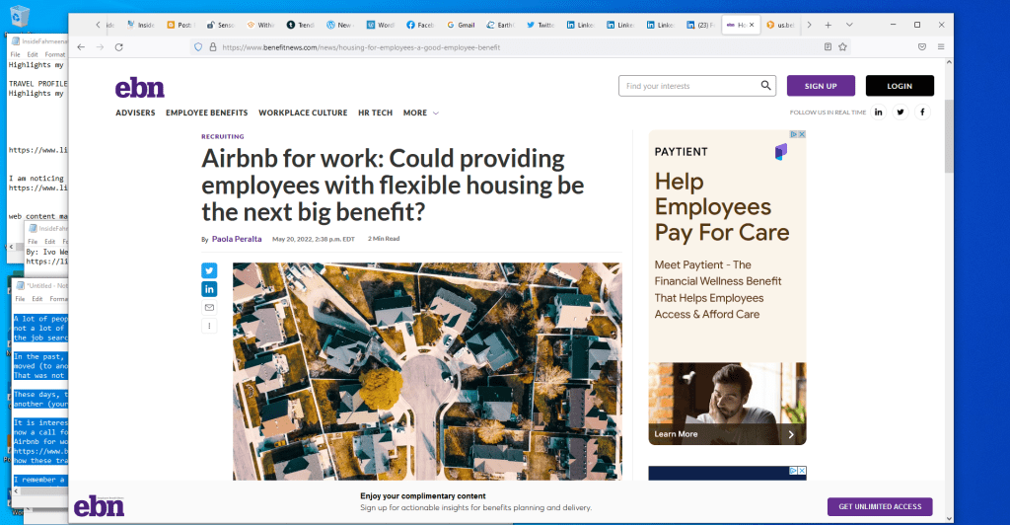Share article on LinkedIn side button

click(209, 289)
